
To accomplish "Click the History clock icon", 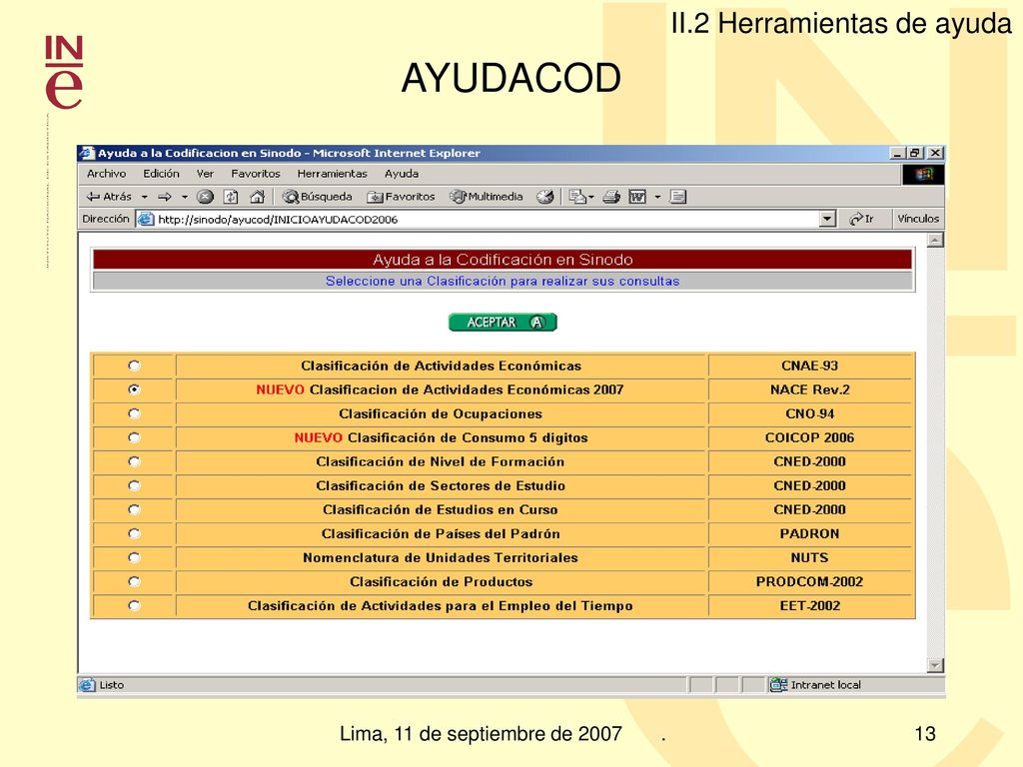I will click(x=544, y=197).
